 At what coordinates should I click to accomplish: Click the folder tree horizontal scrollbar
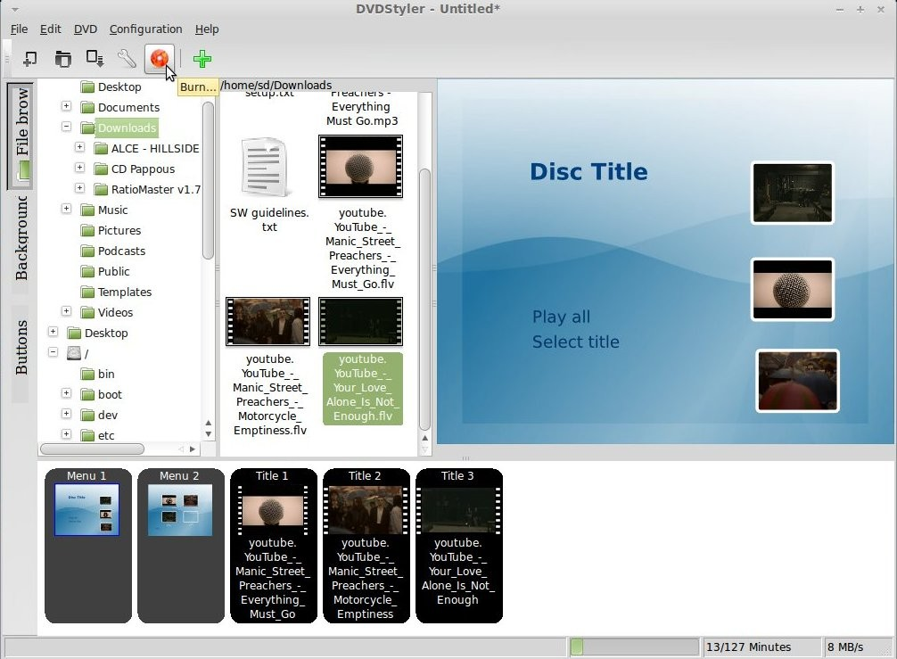point(92,449)
